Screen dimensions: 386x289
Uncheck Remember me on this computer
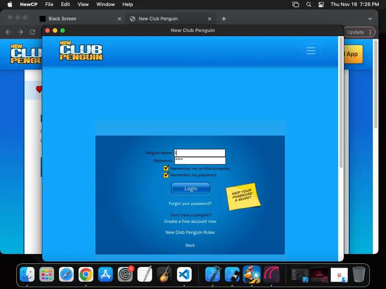[166, 168]
